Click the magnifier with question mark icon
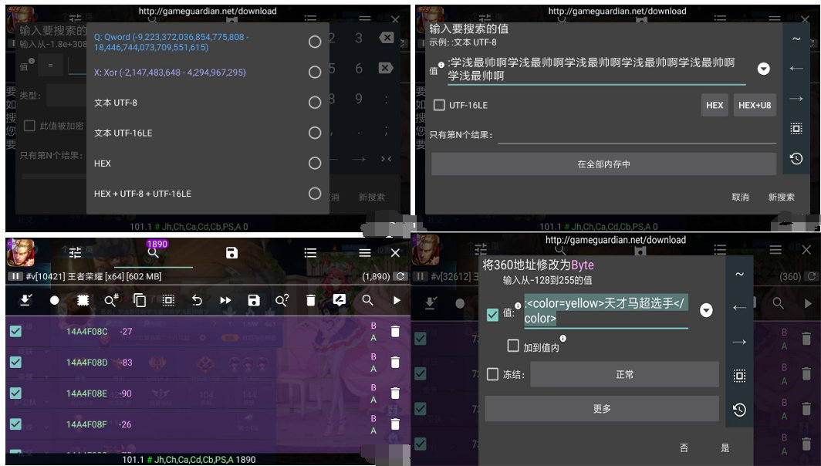821x466 pixels. pos(282,300)
